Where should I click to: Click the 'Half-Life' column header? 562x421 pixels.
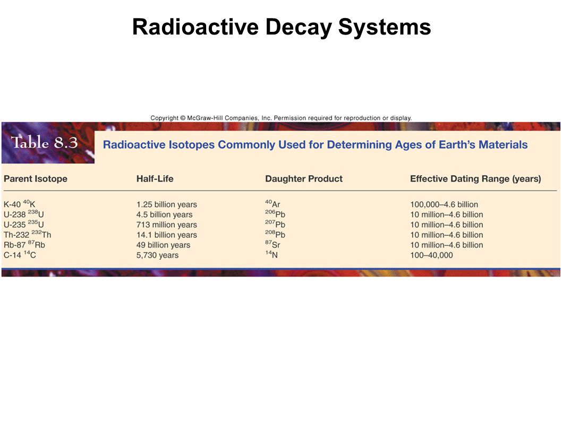[x=155, y=178]
